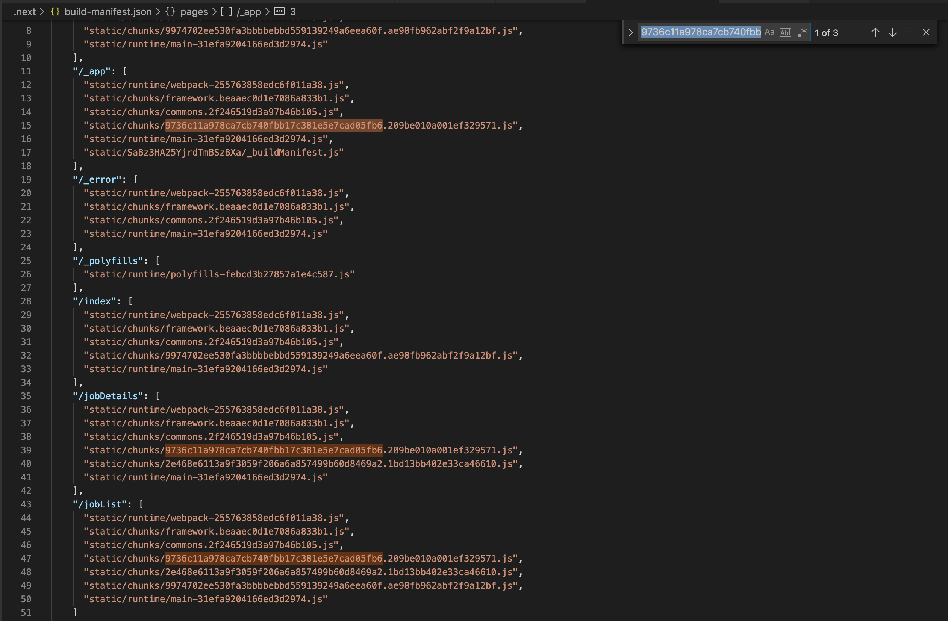Click the JSON braces icon before build-manifest.json
Screen dimensions: 948x621
click(55, 12)
